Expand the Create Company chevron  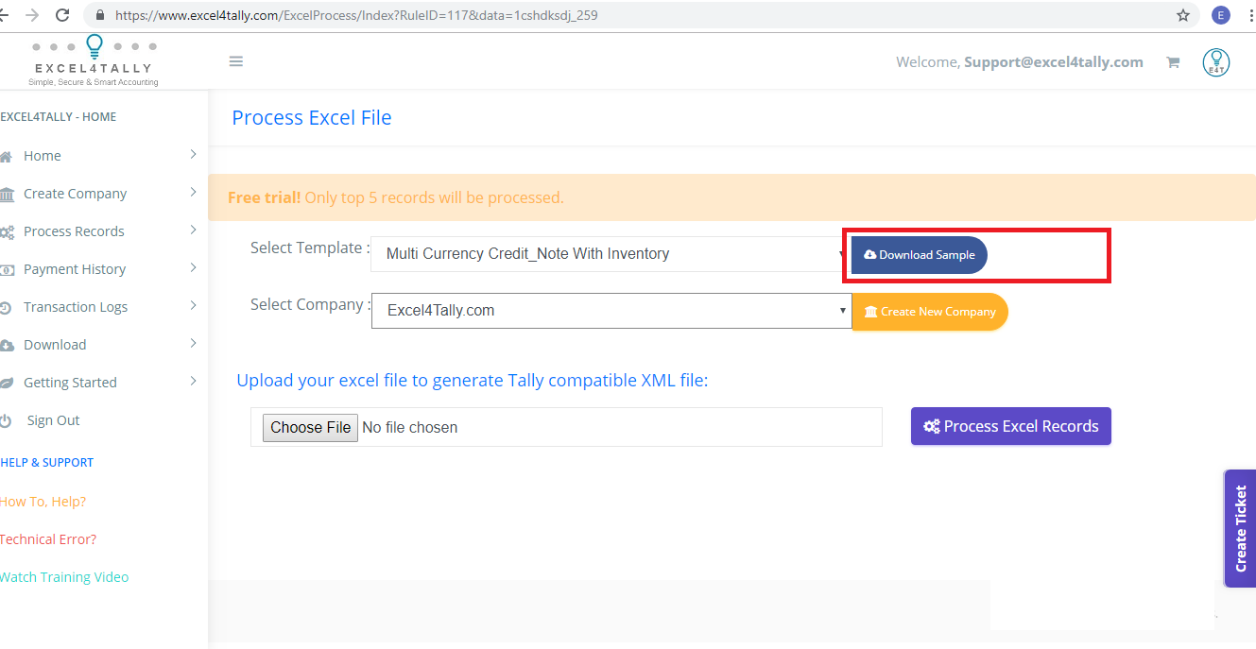(193, 192)
